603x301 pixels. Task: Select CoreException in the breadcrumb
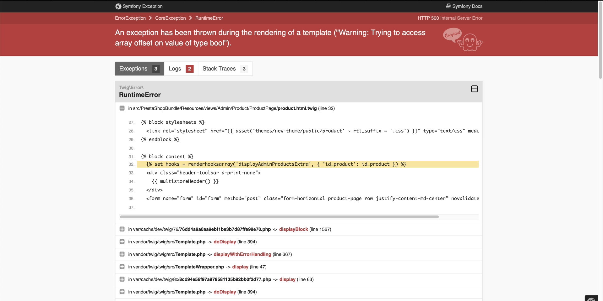(x=171, y=18)
